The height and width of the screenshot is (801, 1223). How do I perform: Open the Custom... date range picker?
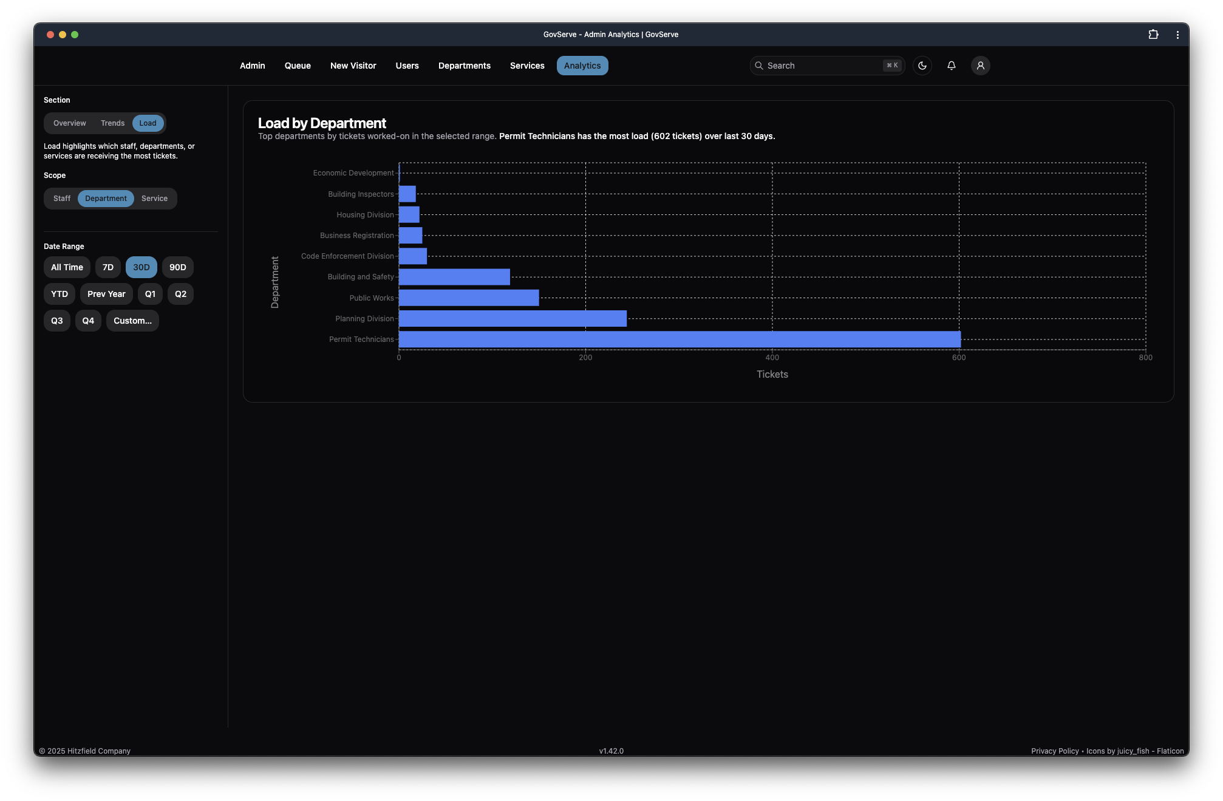[x=132, y=320]
